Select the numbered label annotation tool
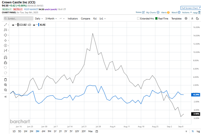The image size is (201, 135). (5, 45)
